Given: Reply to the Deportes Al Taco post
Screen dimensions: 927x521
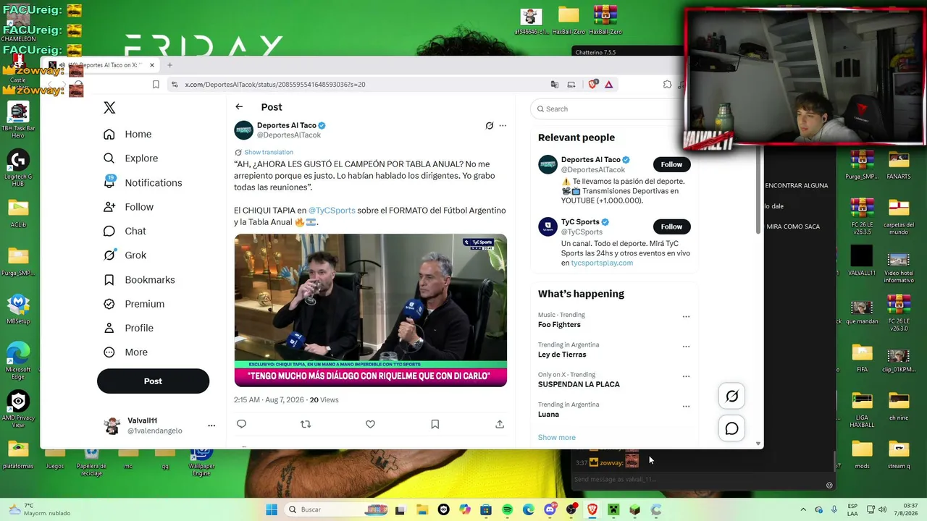Looking at the screenshot, I should [241, 424].
